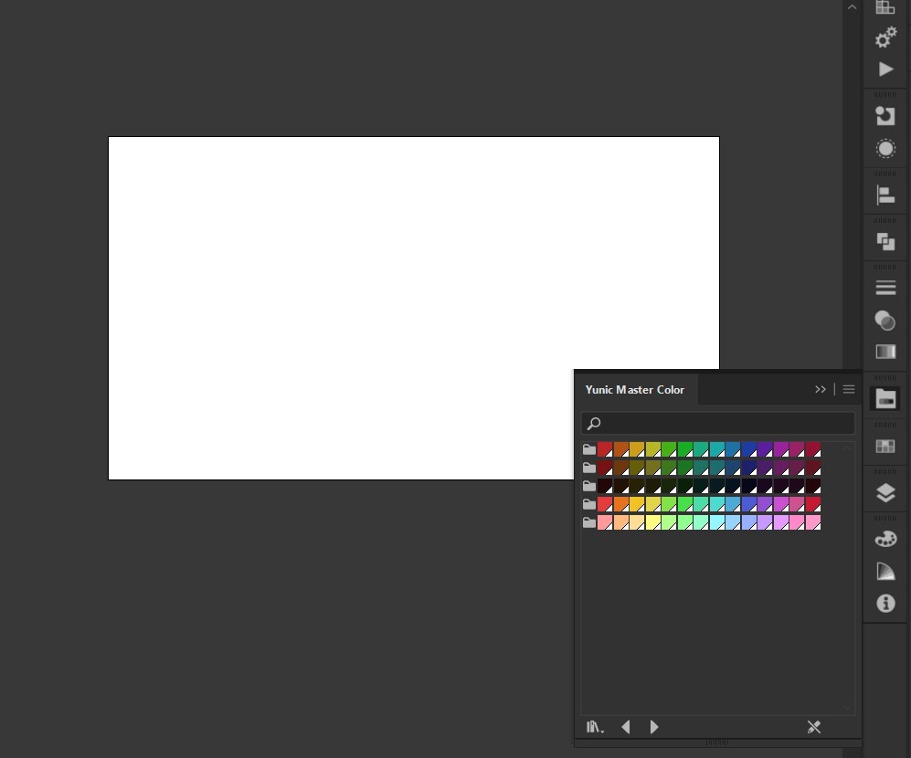Viewport: 911px width, 758px height.
Task: Pick the pastel pink first swatch in last group
Action: click(x=605, y=522)
